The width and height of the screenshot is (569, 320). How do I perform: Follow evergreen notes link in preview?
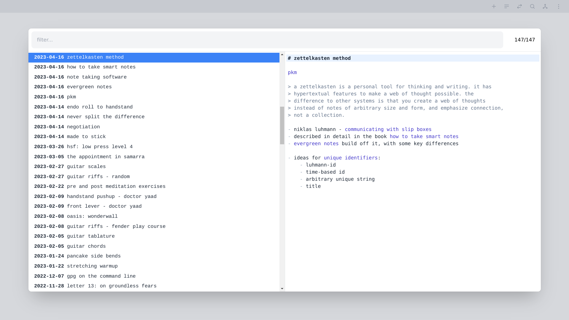tap(316, 143)
